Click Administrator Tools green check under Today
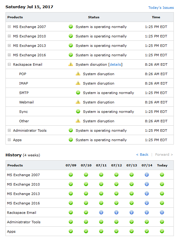Screen dimensions: 179x240 162,222
